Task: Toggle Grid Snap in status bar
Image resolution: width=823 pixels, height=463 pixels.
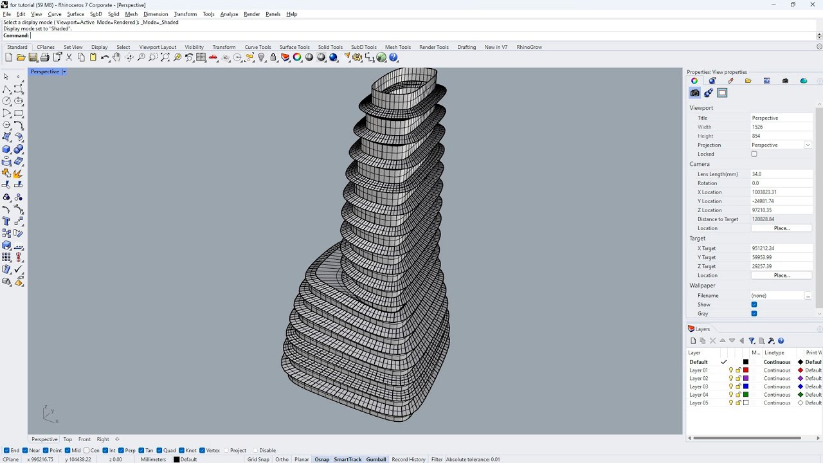Action: [x=258, y=459]
